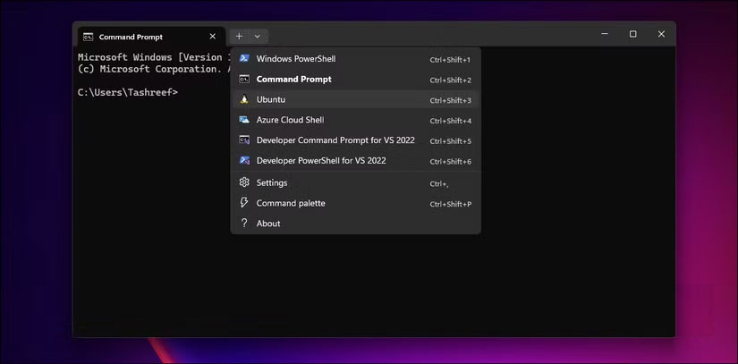Open a Windows PowerShell profile
The height and width of the screenshot is (364, 738).
click(355, 59)
